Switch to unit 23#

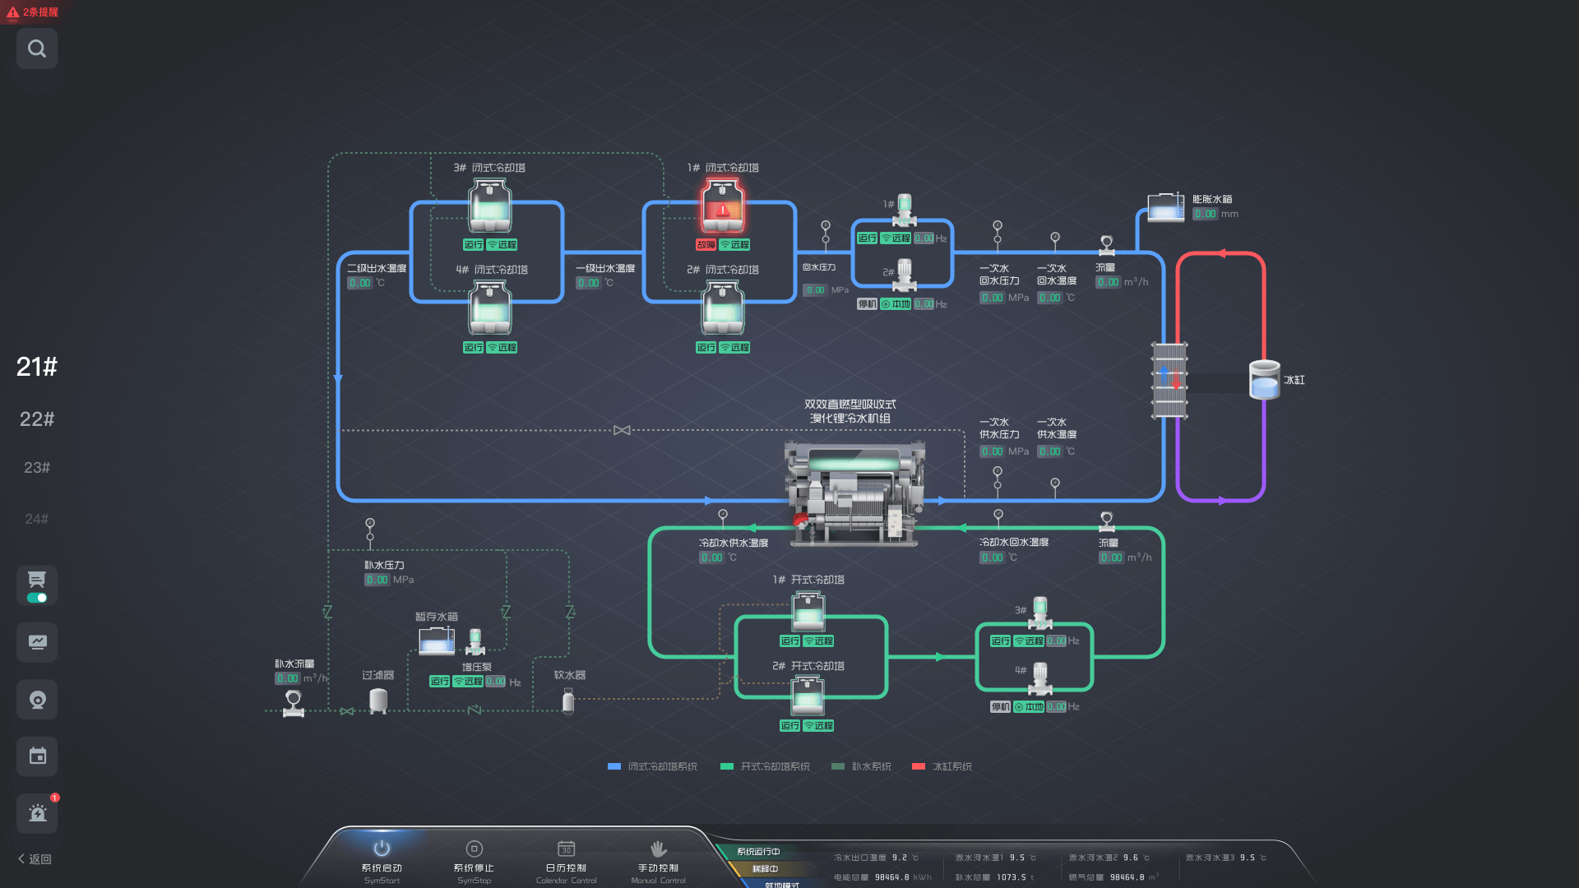pyautogui.click(x=37, y=468)
